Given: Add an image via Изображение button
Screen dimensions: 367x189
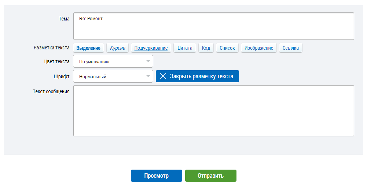Looking at the screenshot, I should coord(259,48).
